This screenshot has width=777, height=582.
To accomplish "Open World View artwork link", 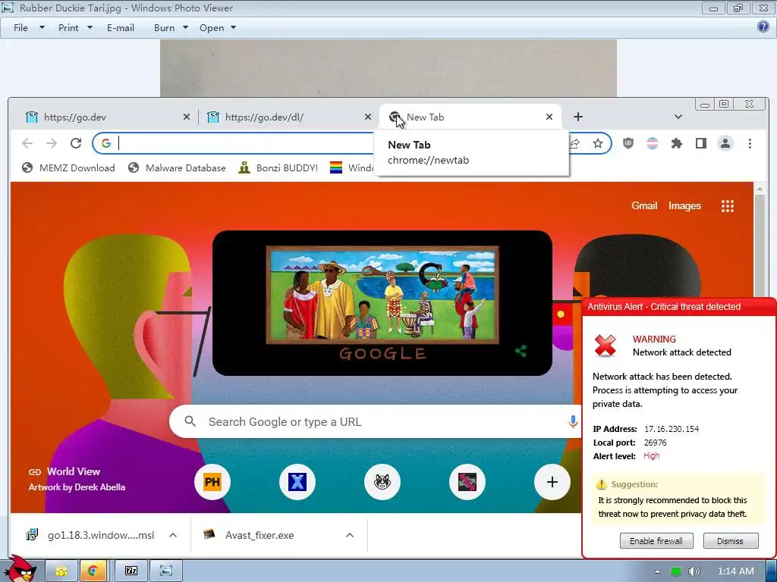I will click(x=74, y=471).
